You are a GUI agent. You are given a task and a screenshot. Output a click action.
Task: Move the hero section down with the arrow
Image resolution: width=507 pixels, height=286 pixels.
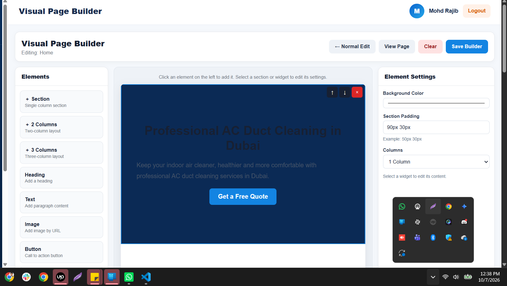click(345, 92)
